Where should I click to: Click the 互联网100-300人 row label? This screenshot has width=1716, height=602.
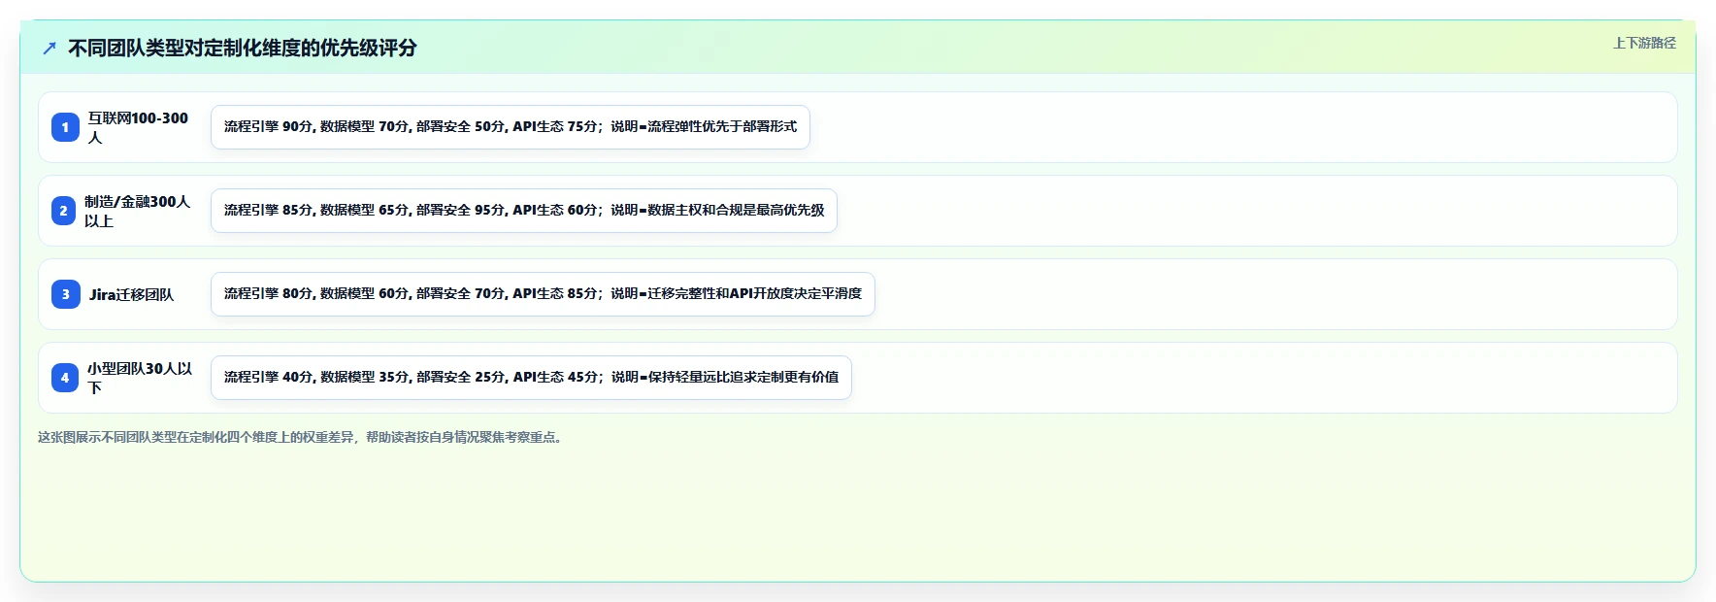click(x=138, y=127)
